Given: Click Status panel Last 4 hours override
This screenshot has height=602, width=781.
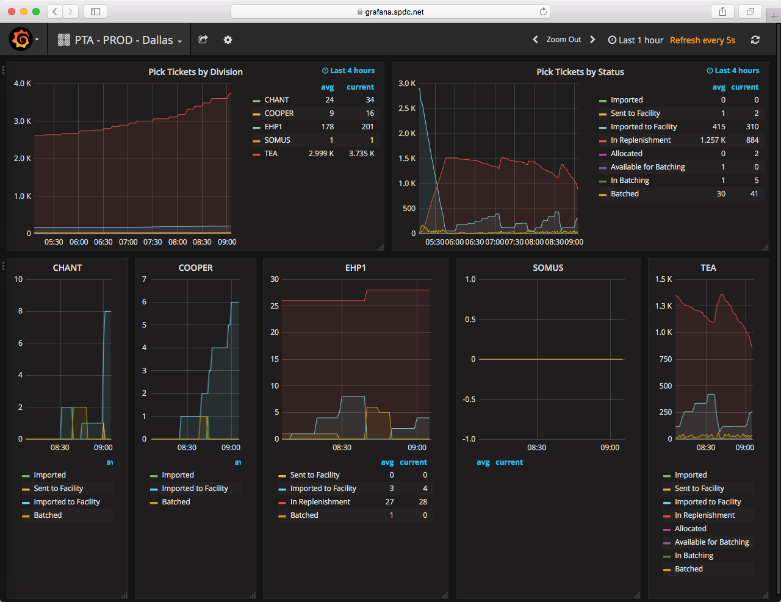Looking at the screenshot, I should tap(733, 71).
